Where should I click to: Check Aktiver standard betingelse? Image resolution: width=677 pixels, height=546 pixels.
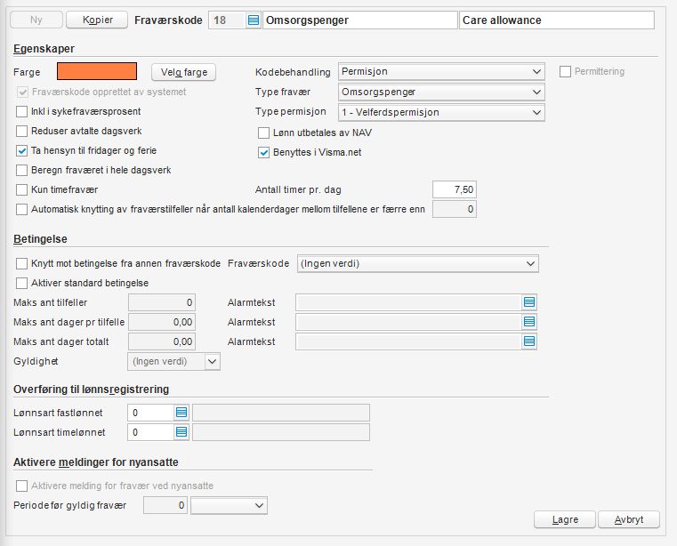[21, 283]
